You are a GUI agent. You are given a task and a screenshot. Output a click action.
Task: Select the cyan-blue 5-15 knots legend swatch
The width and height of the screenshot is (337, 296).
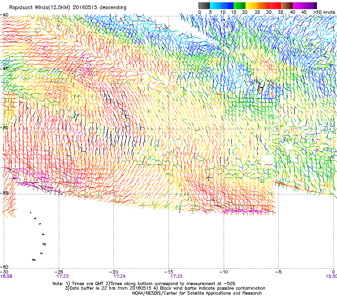[222, 5]
